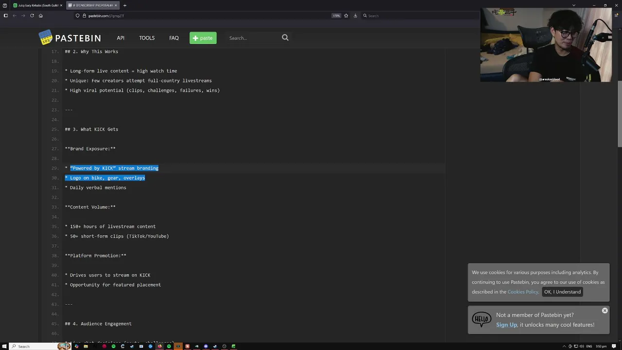Open the Windows Start menu
This screenshot has height=350, width=622.
[x=4, y=346]
